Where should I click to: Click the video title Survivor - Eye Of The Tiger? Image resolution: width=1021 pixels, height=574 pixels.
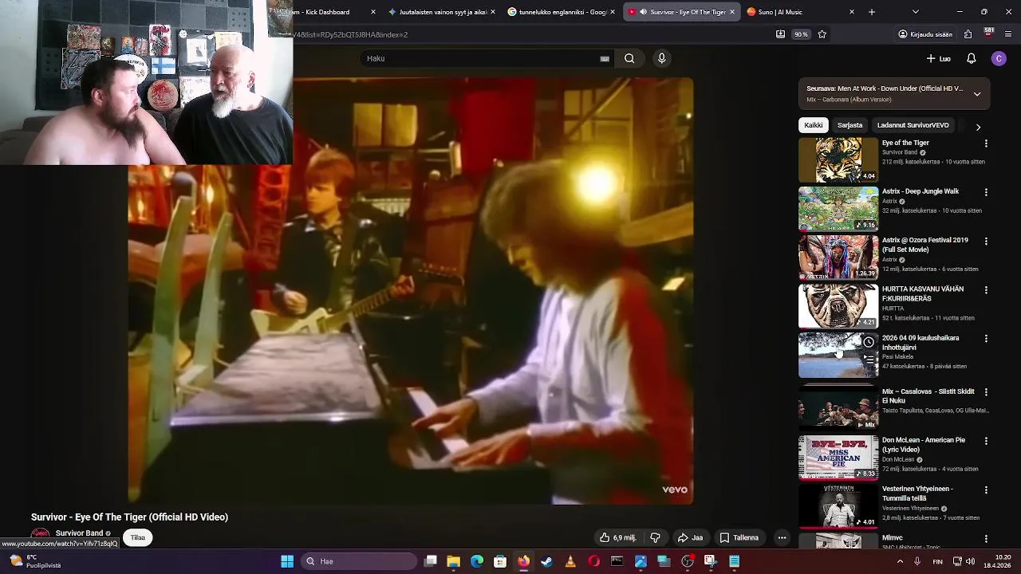[129, 517]
